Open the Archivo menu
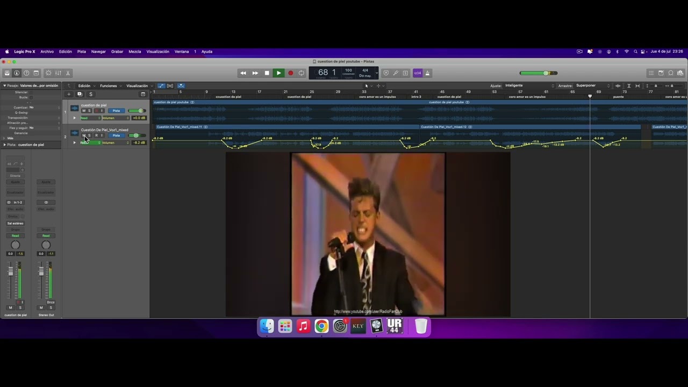The image size is (688, 387). pyautogui.click(x=47, y=52)
